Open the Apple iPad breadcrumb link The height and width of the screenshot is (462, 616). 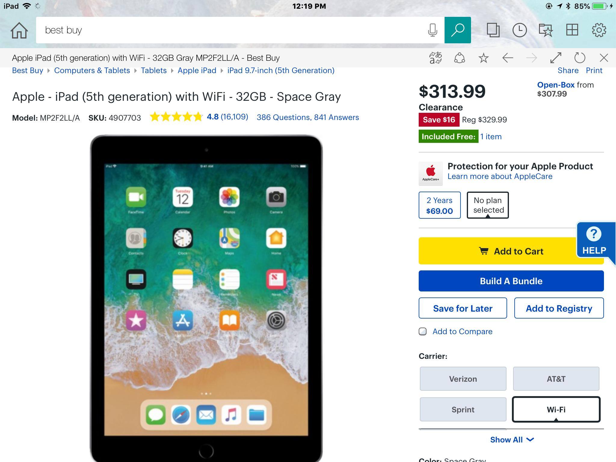pos(197,70)
